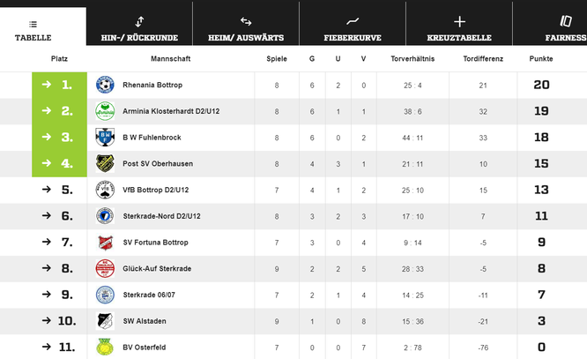Select the Tabelle tab
Screen dimensions: 587x359
click(33, 26)
